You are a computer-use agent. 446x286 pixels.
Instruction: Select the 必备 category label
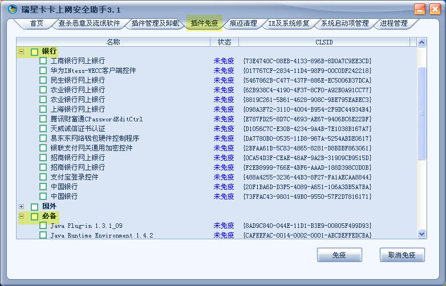pyautogui.click(x=49, y=216)
